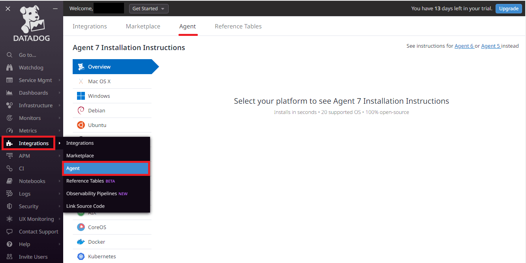Click the Windows platform logo icon
526x263 pixels.
point(81,96)
